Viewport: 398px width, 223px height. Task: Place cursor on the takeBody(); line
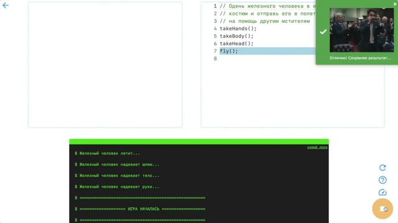[x=236, y=36]
